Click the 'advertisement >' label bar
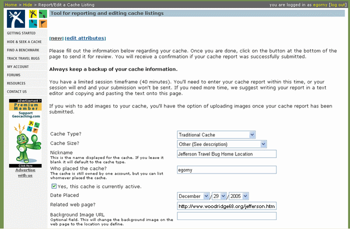 (x=25, y=100)
